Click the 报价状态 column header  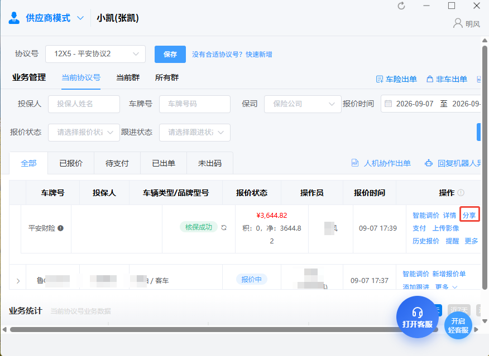tap(252, 193)
